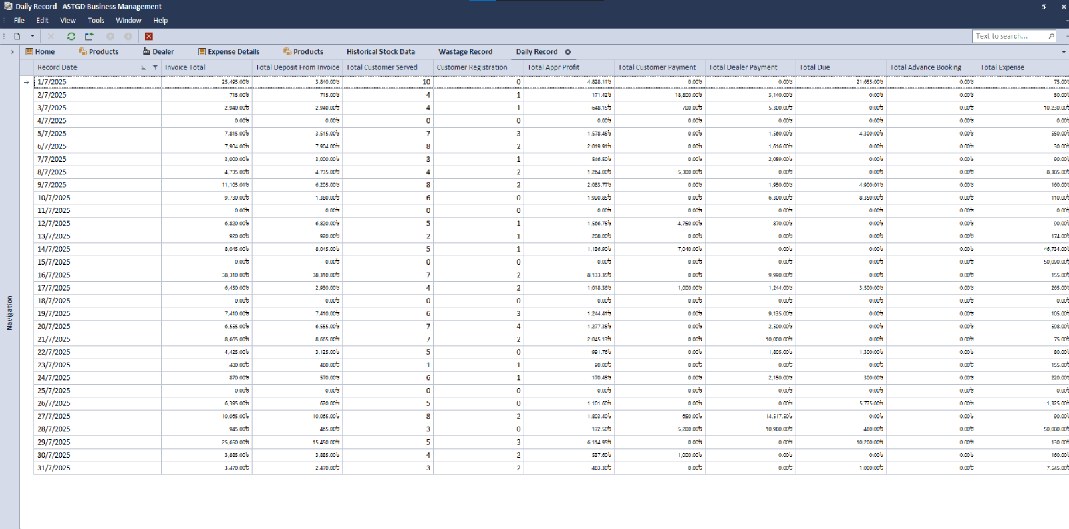Screen dimensions: 1069x529
Task: Sort by Total Deposit From Invoice header
Action: click(297, 67)
